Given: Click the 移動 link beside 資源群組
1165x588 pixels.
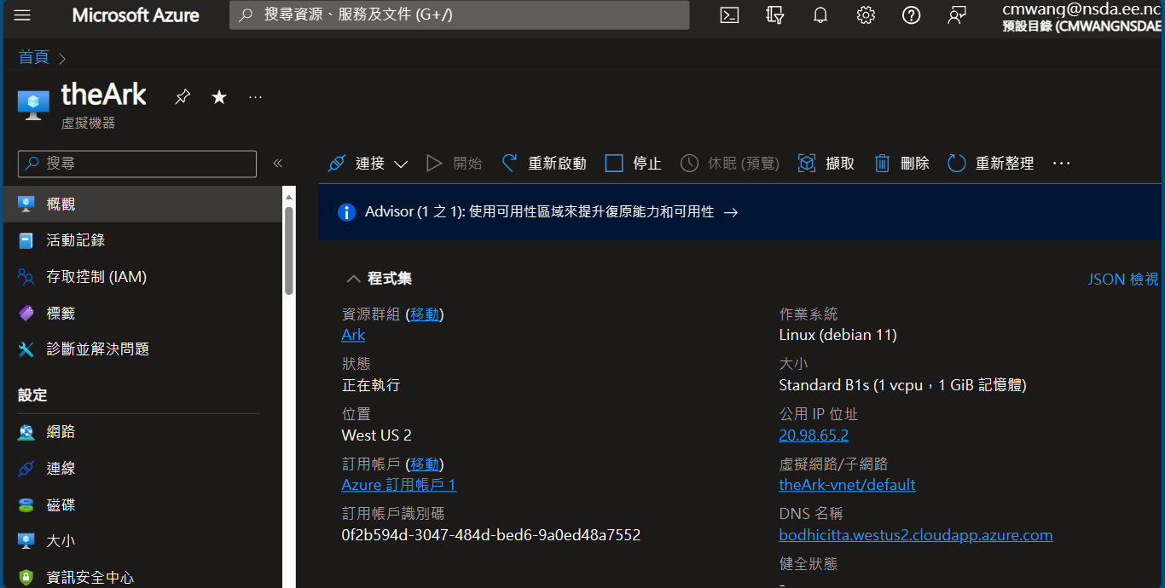Looking at the screenshot, I should coord(425,314).
